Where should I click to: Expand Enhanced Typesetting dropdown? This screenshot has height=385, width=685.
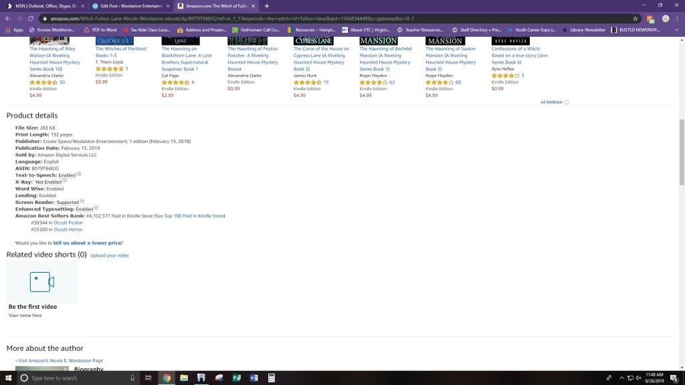[x=96, y=208]
